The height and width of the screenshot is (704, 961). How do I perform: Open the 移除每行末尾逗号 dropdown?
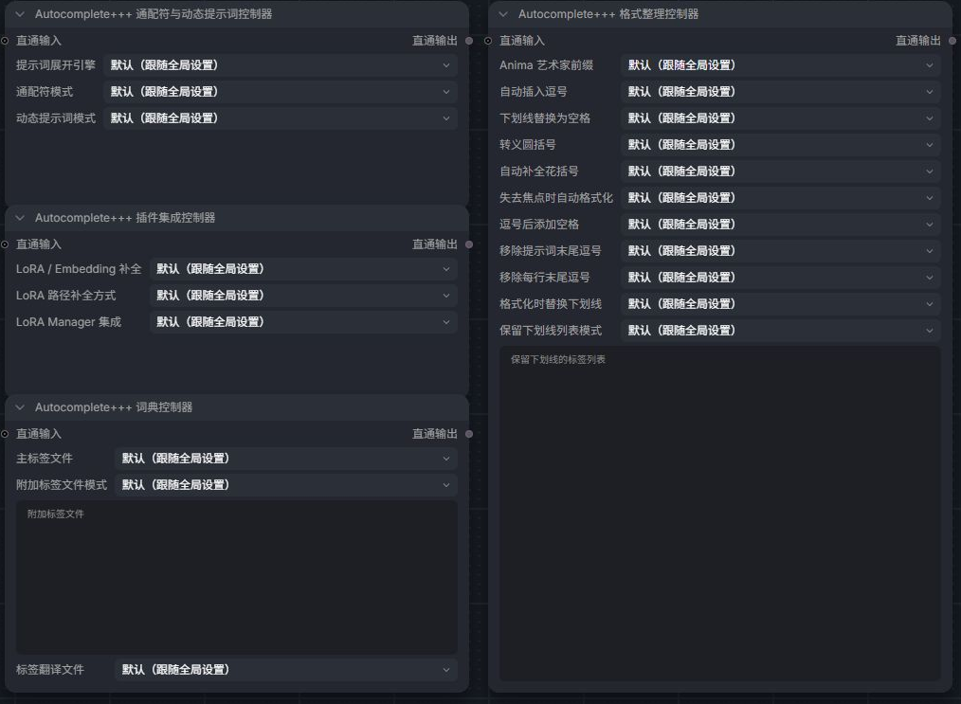[x=781, y=277]
